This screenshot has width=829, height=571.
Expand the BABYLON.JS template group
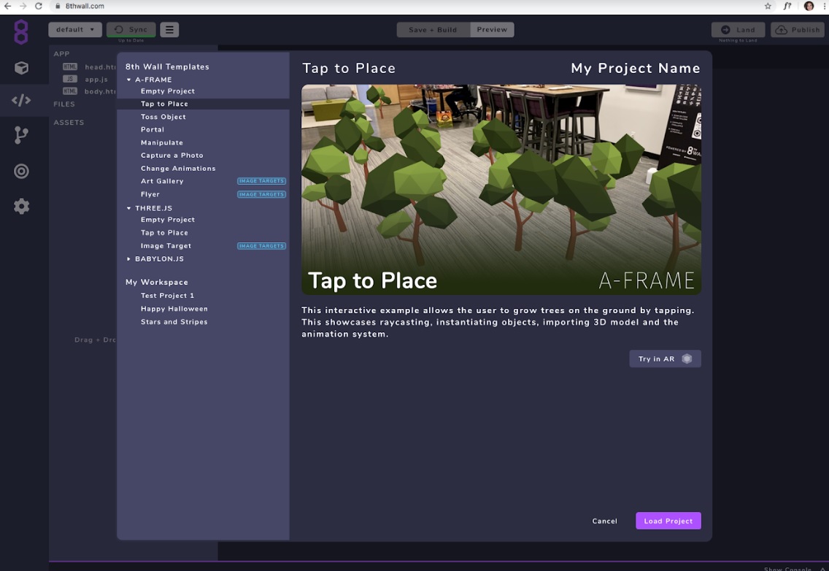coord(128,258)
